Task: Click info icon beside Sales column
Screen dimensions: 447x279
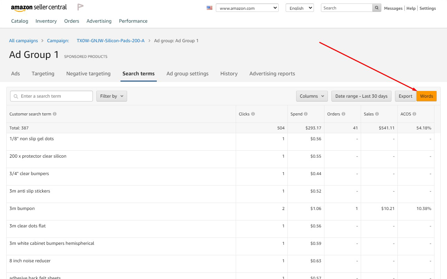Action: pyautogui.click(x=377, y=114)
